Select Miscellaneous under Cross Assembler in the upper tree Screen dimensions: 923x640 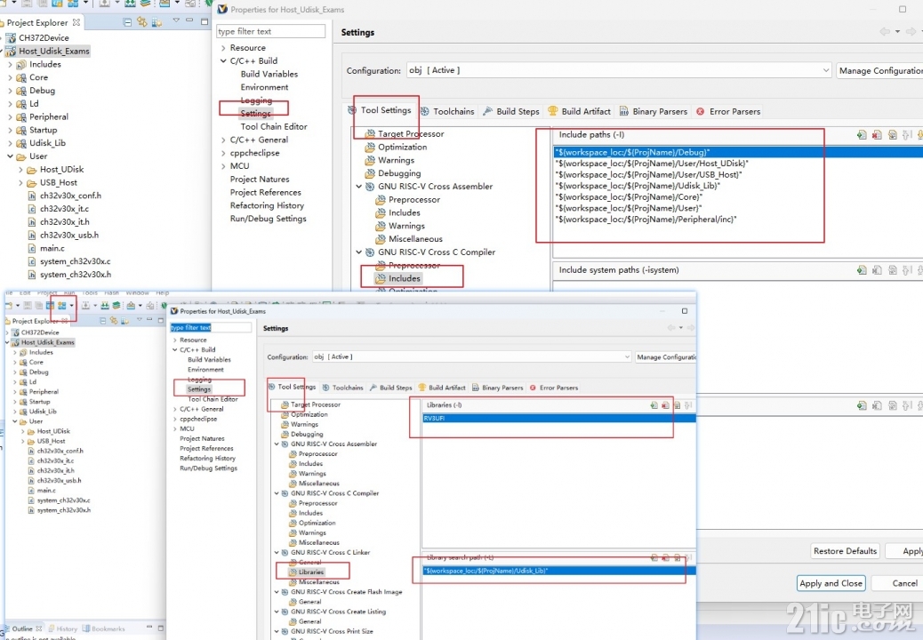tap(415, 239)
